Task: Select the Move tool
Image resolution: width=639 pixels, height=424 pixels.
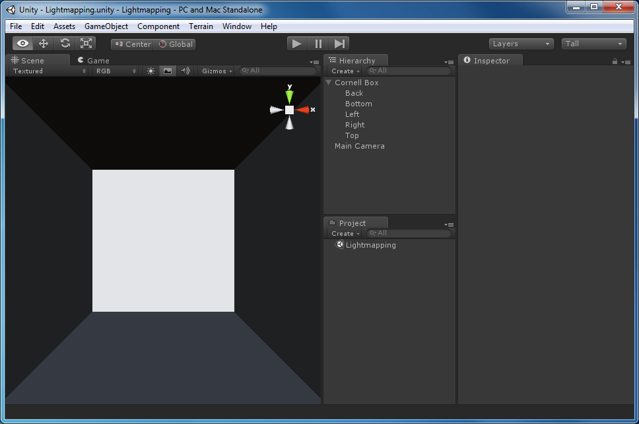Action: click(44, 43)
